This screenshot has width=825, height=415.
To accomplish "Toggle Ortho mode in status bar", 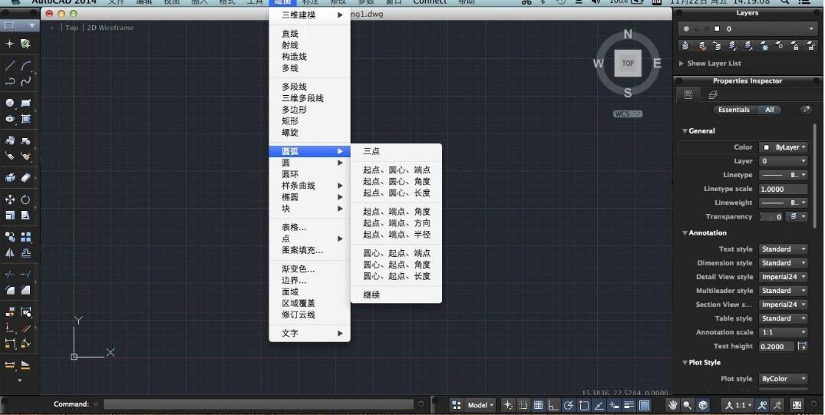I will point(553,405).
